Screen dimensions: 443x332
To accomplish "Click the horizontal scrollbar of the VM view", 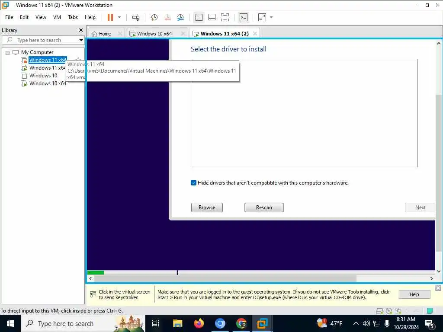I will point(225,279).
